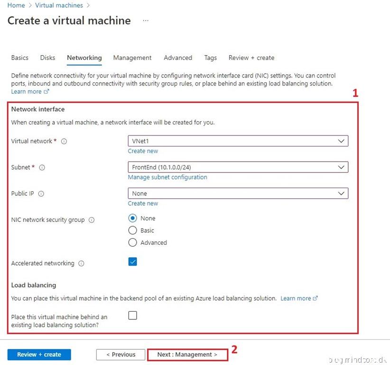This screenshot has width=390, height=365.
Task: Click Next : Management button
Action: 187,355
